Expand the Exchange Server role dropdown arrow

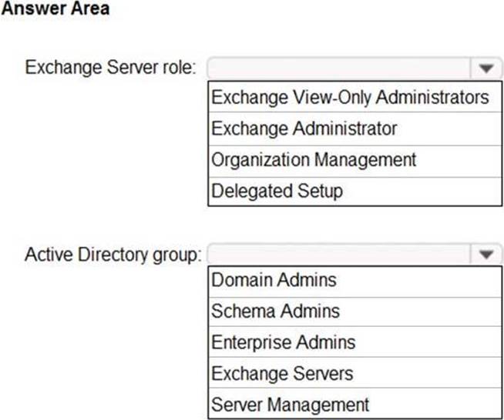pyautogui.click(x=486, y=68)
